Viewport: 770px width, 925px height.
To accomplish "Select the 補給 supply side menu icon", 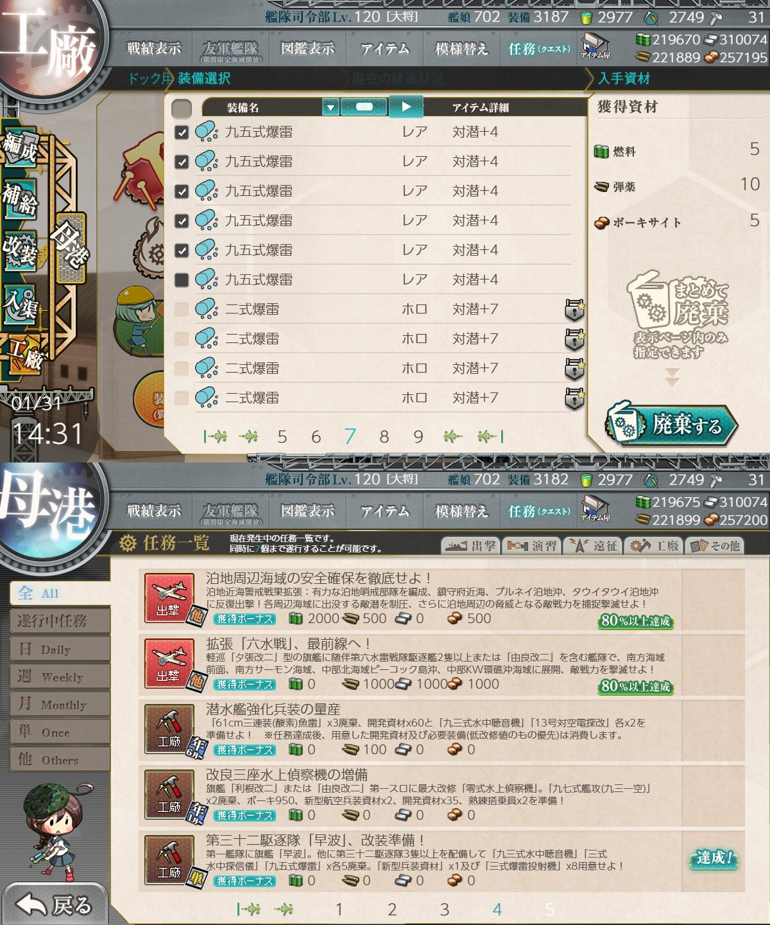I will pos(21,199).
